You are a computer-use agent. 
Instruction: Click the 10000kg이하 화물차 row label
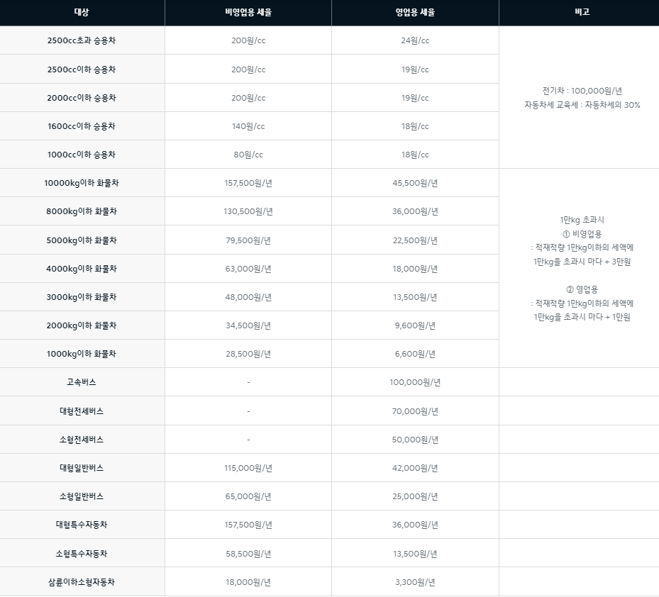click(82, 182)
